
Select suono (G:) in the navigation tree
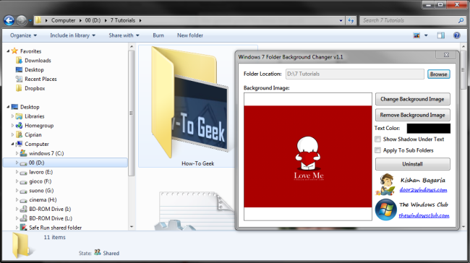pyautogui.click(x=41, y=191)
